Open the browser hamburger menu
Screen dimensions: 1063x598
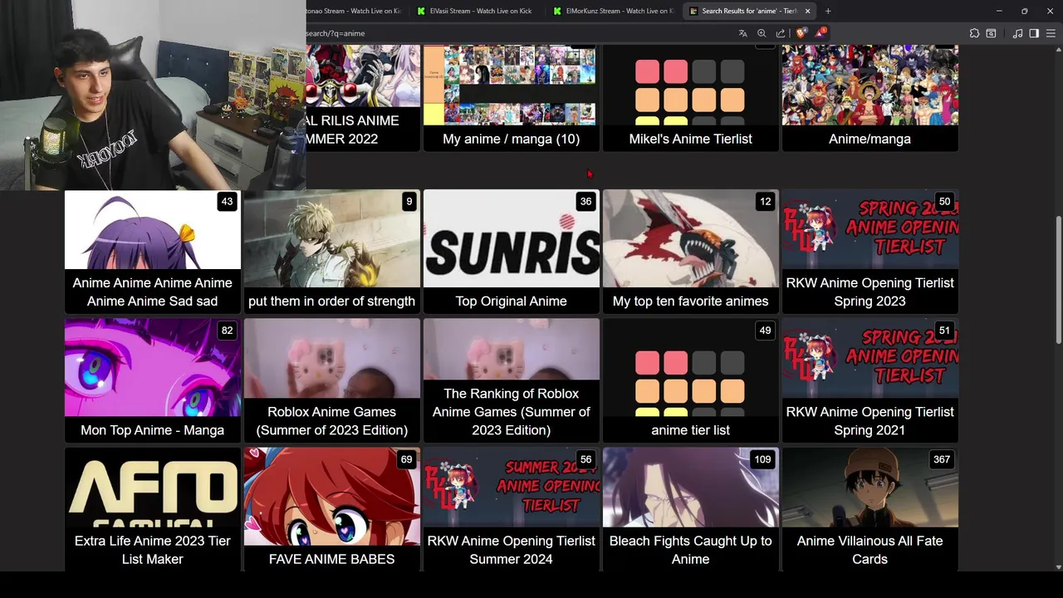(1051, 33)
